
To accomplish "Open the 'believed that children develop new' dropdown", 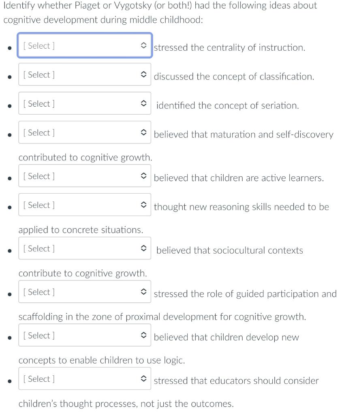I will click(x=84, y=336).
